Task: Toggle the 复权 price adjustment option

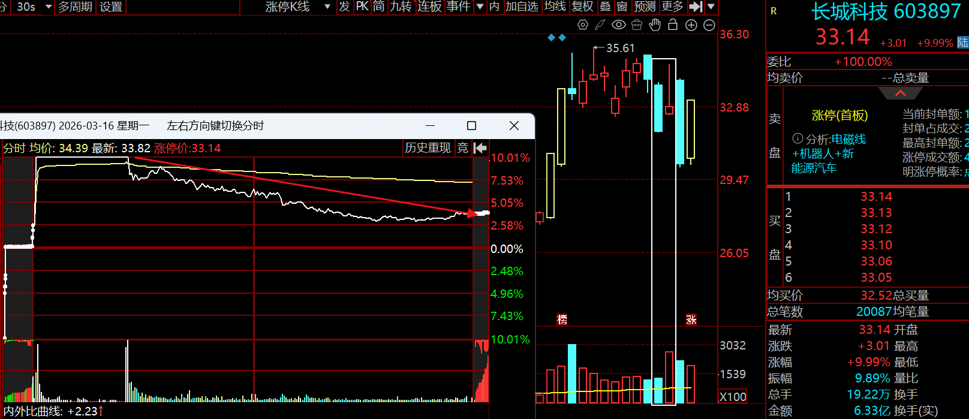Action: coord(582,7)
